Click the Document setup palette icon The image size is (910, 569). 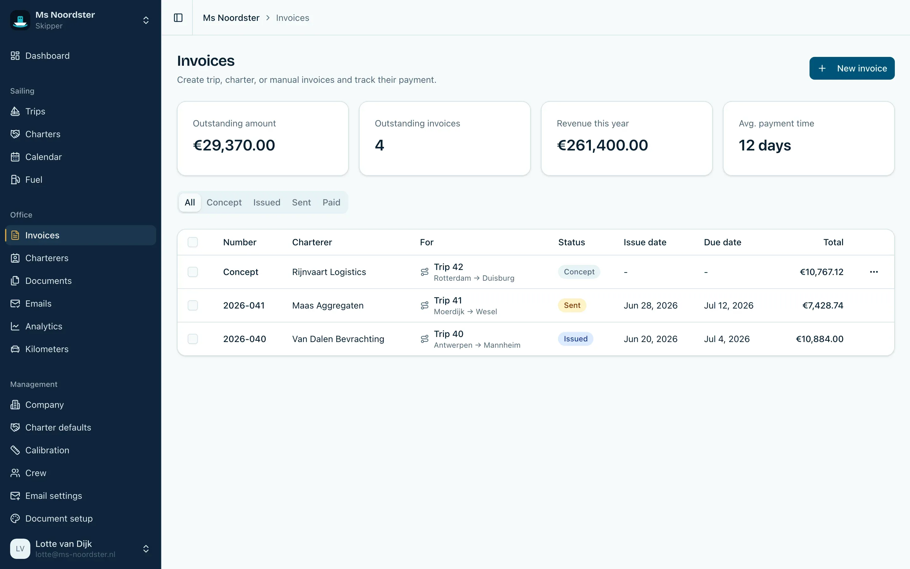click(15, 518)
